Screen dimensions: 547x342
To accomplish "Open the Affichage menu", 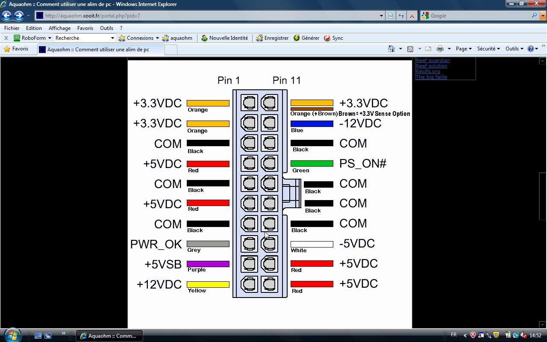I will [59, 28].
